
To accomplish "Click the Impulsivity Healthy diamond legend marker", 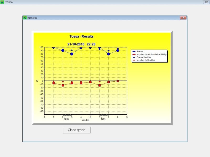I will click(x=134, y=60).
